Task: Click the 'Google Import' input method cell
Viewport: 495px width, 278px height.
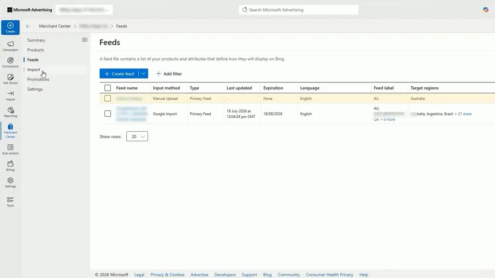Action: (165, 114)
